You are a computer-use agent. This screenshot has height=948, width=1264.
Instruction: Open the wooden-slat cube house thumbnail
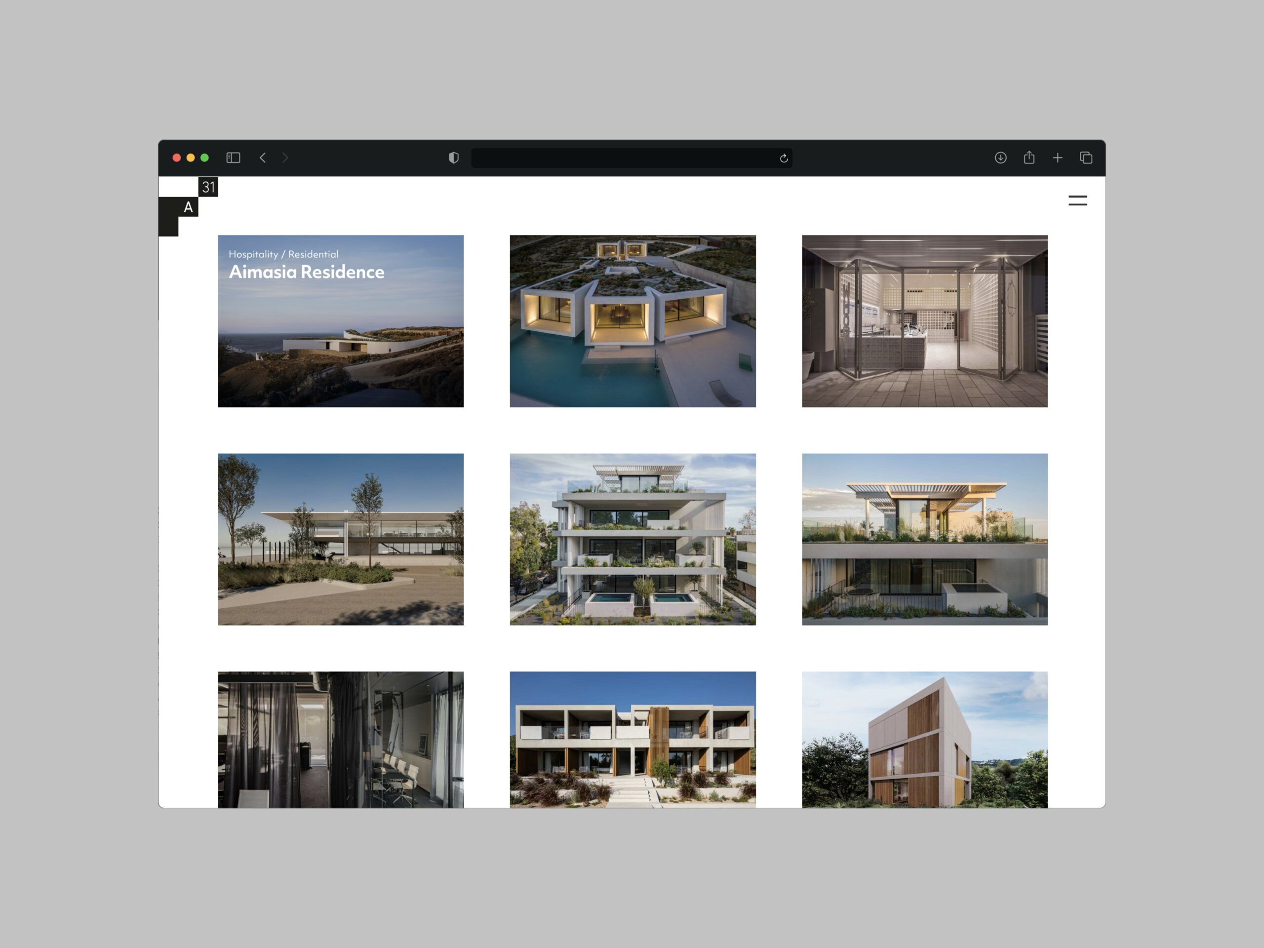coord(925,740)
